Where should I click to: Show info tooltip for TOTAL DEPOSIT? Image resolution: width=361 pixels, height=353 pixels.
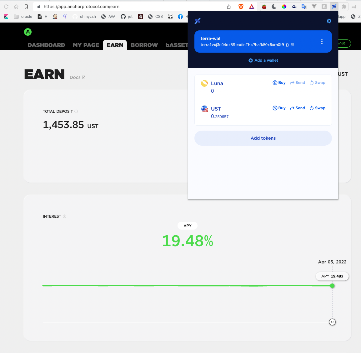coord(76,111)
